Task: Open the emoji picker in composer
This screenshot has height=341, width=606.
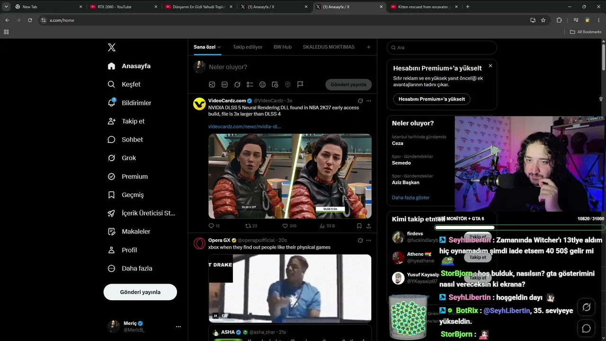Action: [x=262, y=85]
